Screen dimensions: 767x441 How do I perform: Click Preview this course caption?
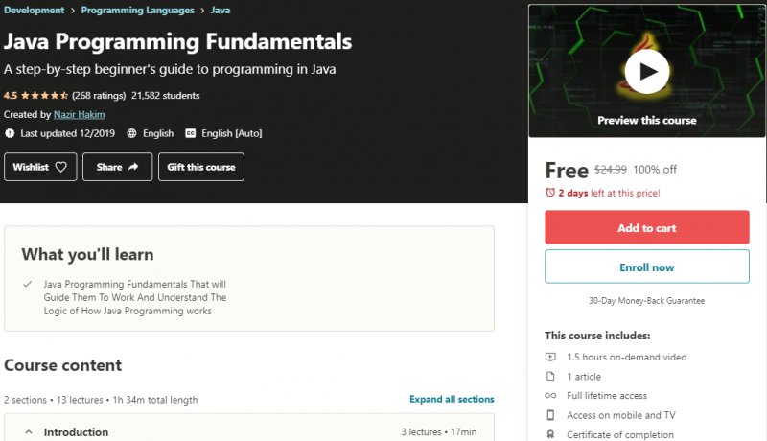click(x=646, y=120)
